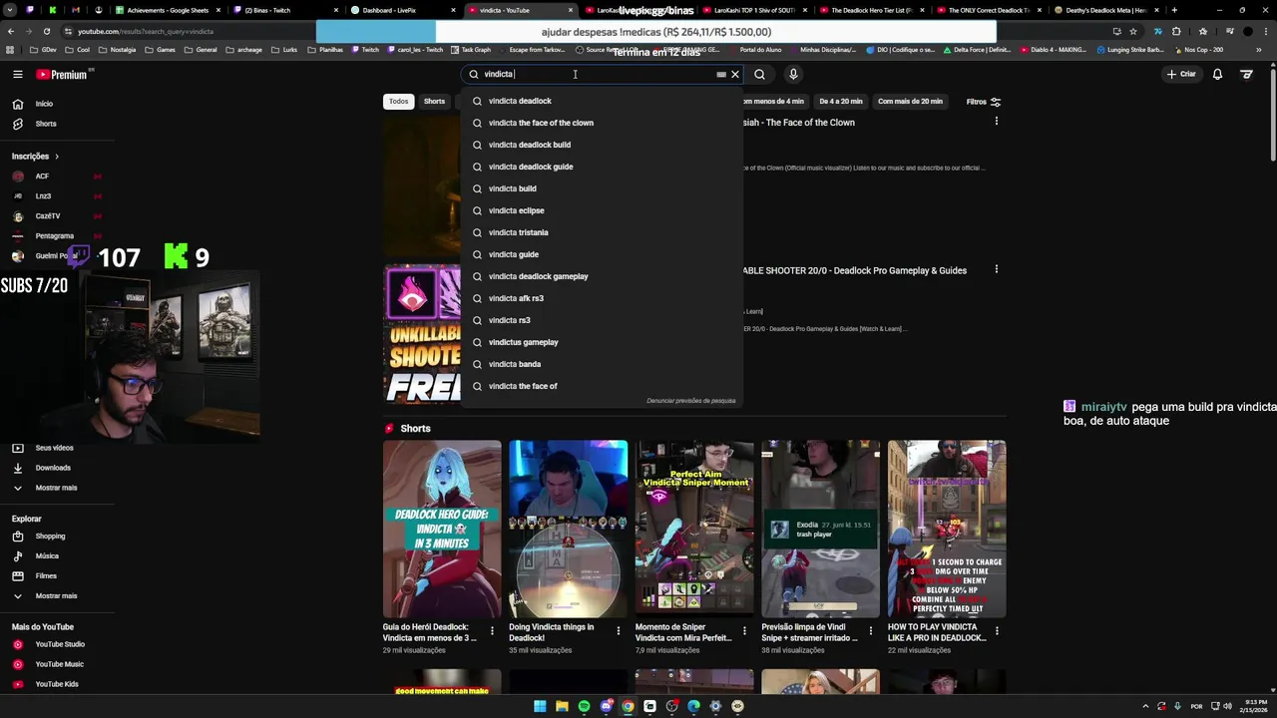Choose suggestion 'vindicta the face of the clown'
1277x718 pixels.
602,123
